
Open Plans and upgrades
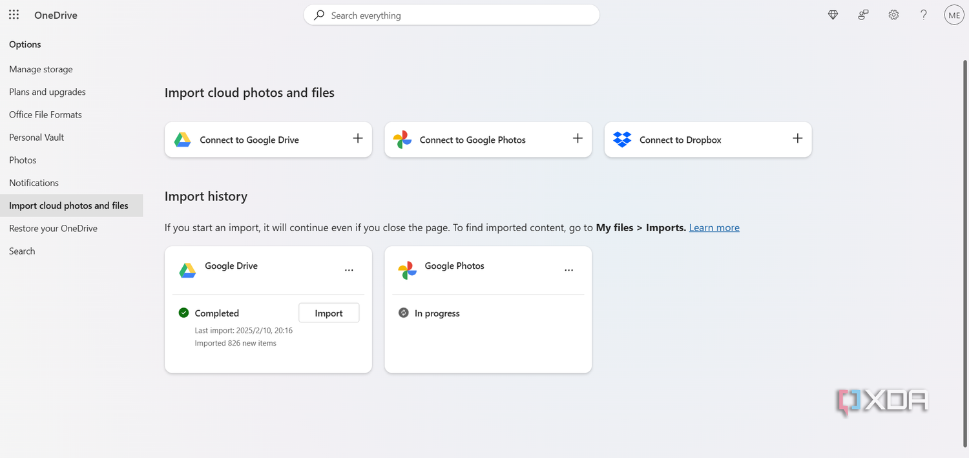47,92
